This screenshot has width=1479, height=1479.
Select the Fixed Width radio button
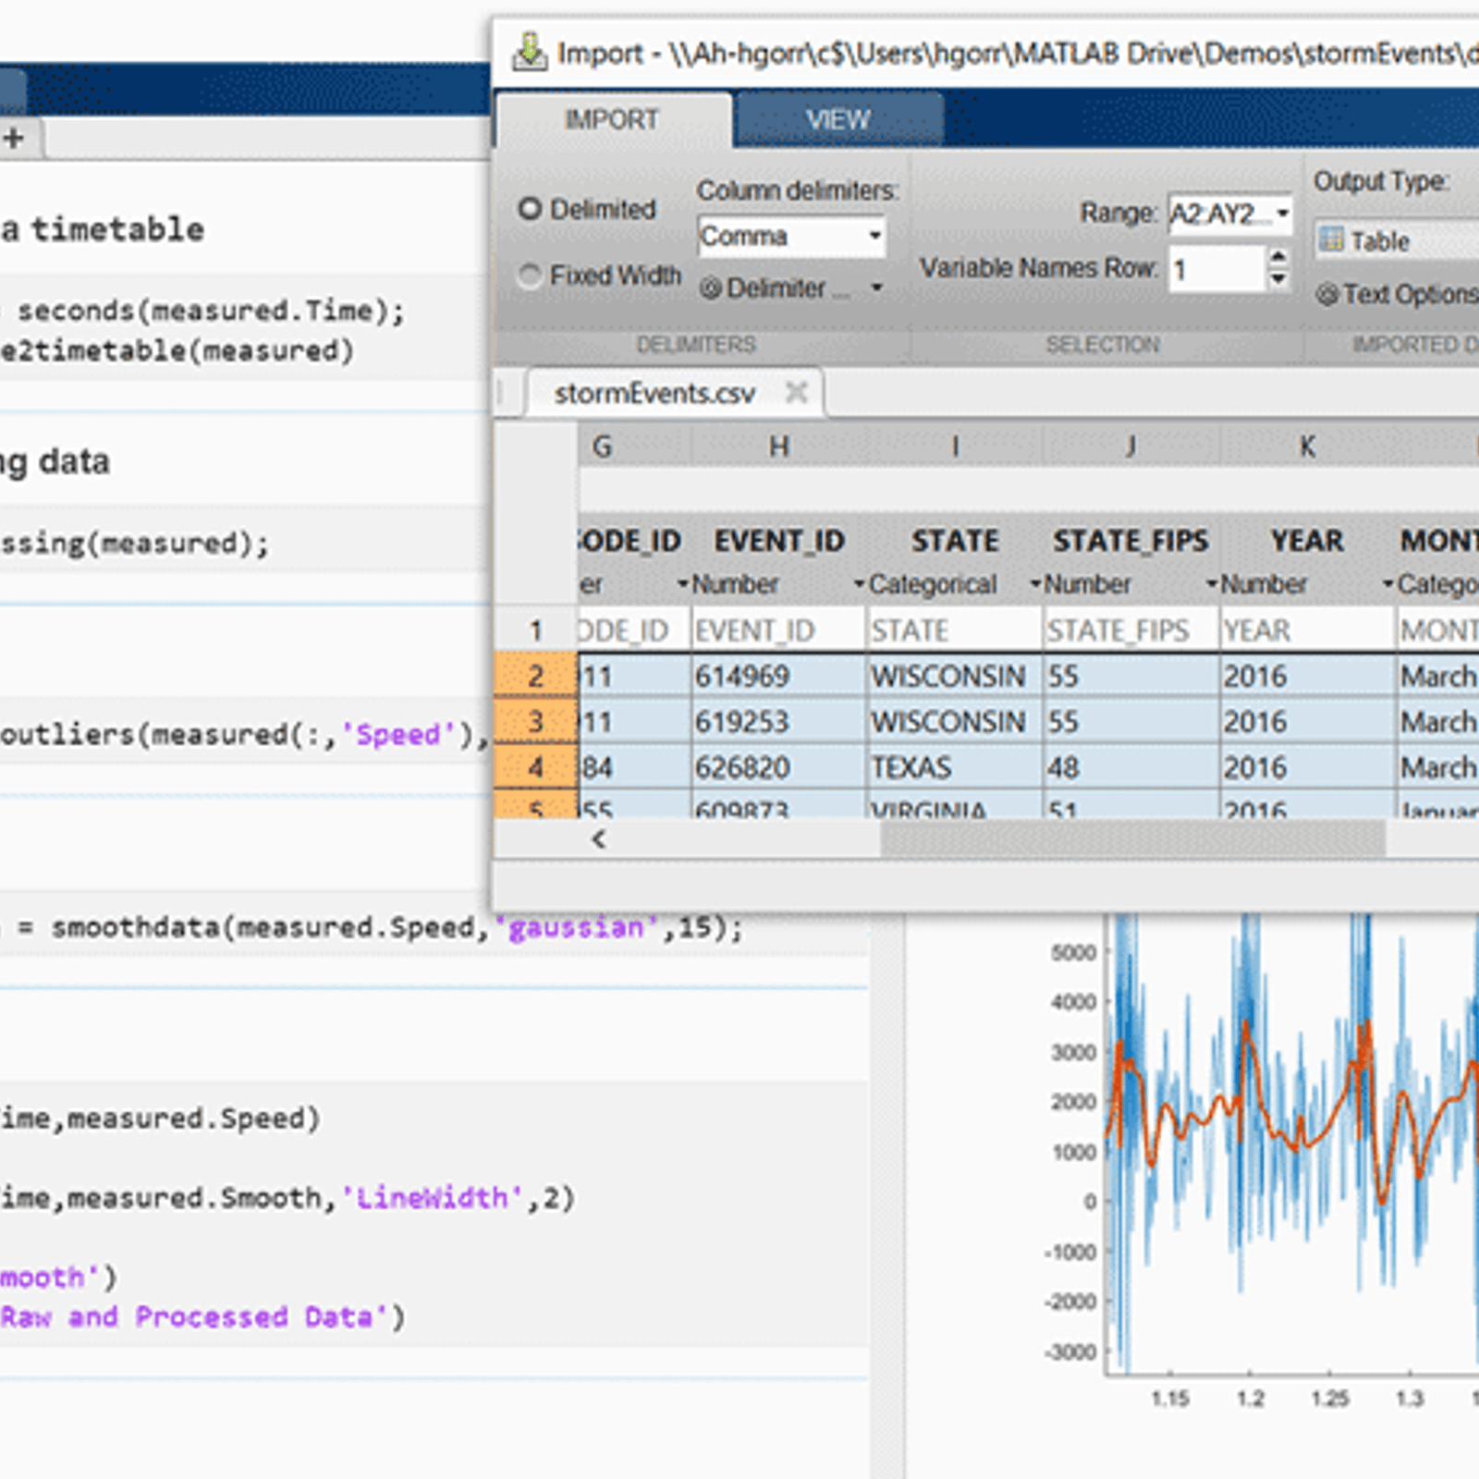tap(530, 275)
